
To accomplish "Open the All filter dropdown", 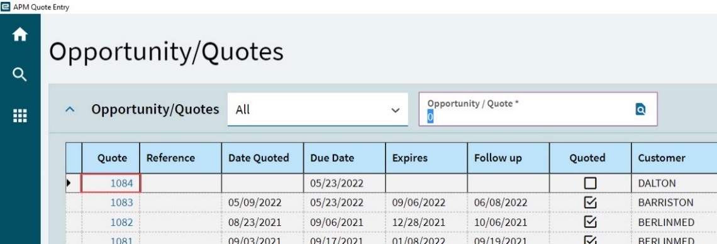I will [318, 110].
